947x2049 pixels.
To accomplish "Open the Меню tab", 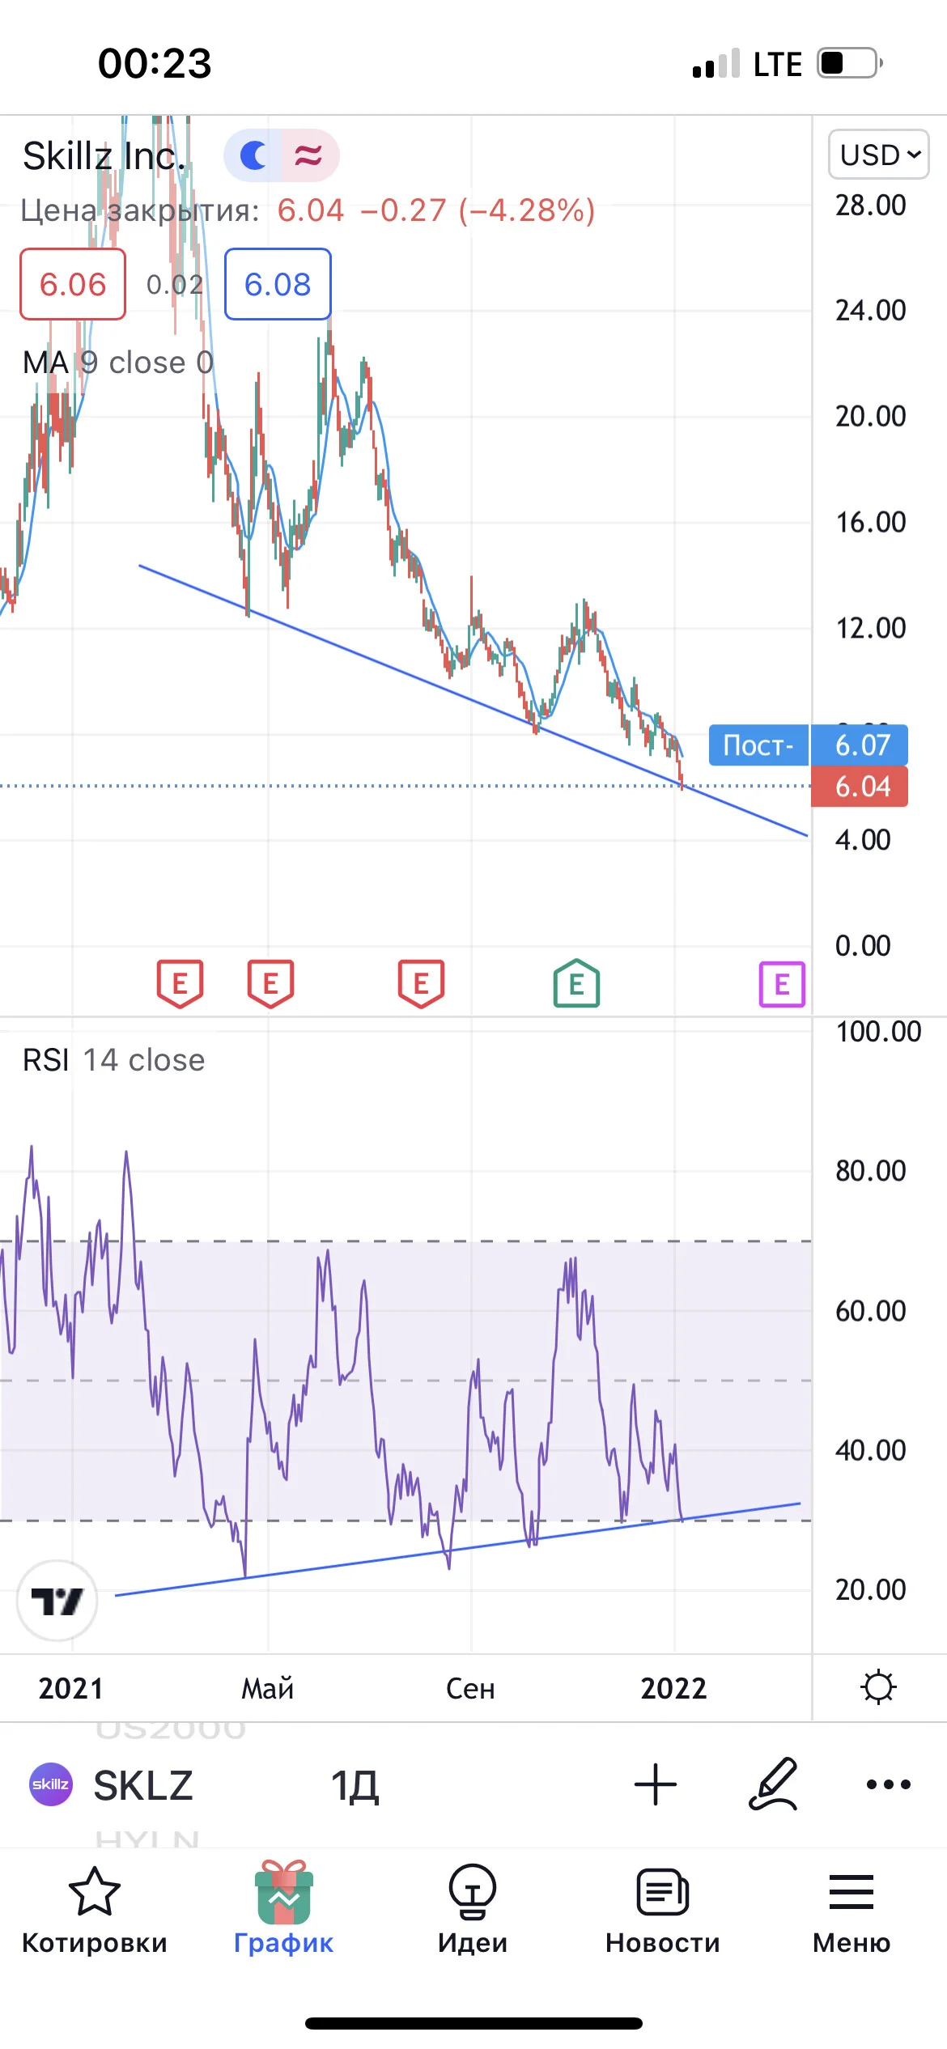I will coord(851,1915).
